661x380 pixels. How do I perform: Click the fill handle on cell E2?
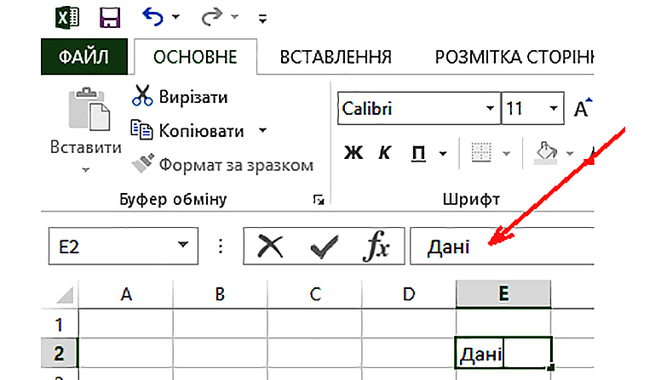[x=551, y=368]
